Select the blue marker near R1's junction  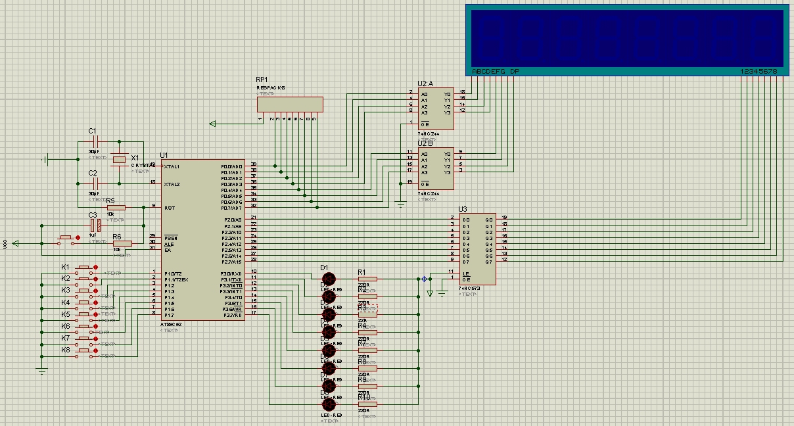(x=424, y=279)
